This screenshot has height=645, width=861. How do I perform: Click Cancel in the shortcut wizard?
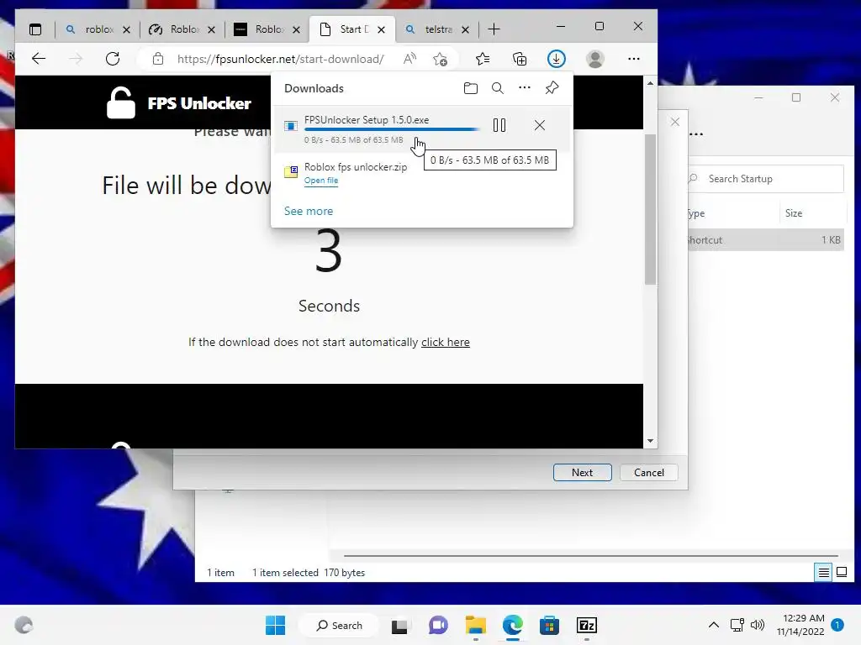(x=648, y=472)
